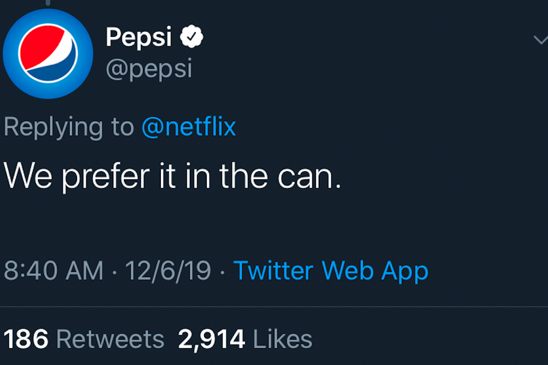View the Likes list label
The width and height of the screenshot is (548, 365).
[x=283, y=339]
